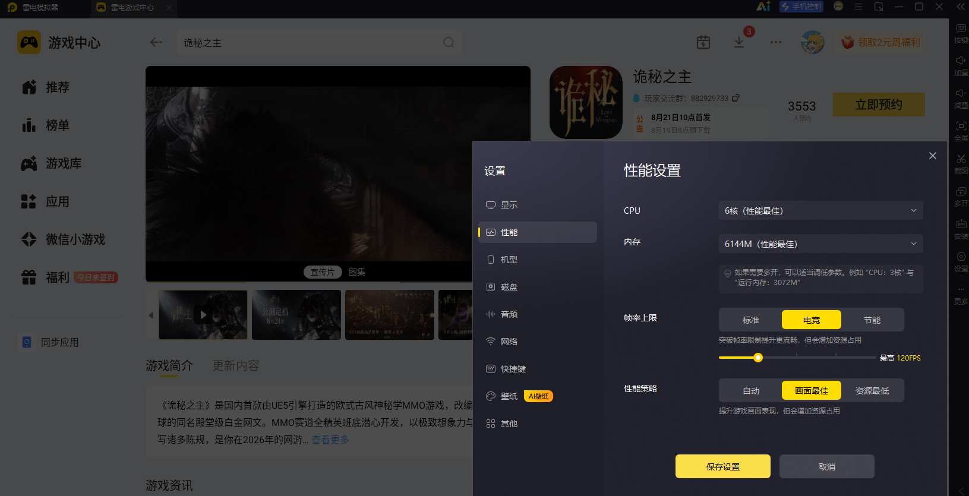
Task: Open 壁纸 wallpaper settings section
Action: click(538, 396)
